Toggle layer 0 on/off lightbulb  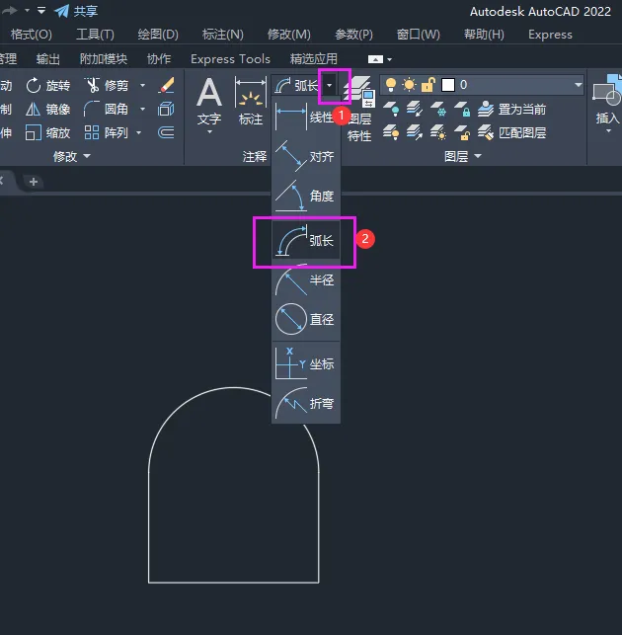click(x=391, y=85)
